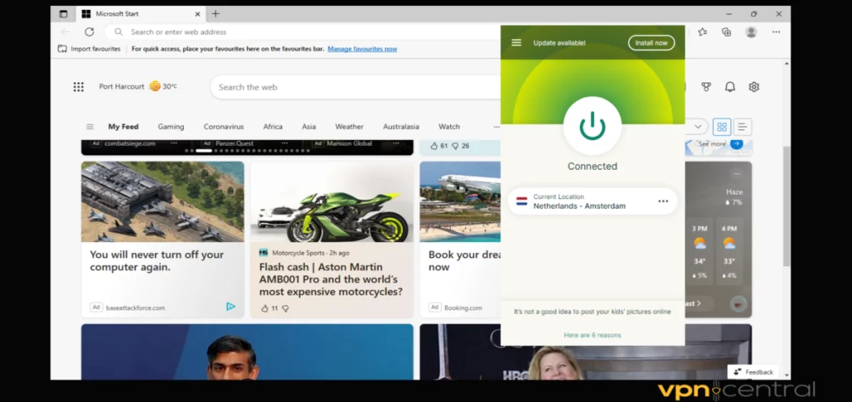The height and width of the screenshot is (402, 852).
Task: Open the ExpressVPN hamburger menu
Action: [x=516, y=42]
